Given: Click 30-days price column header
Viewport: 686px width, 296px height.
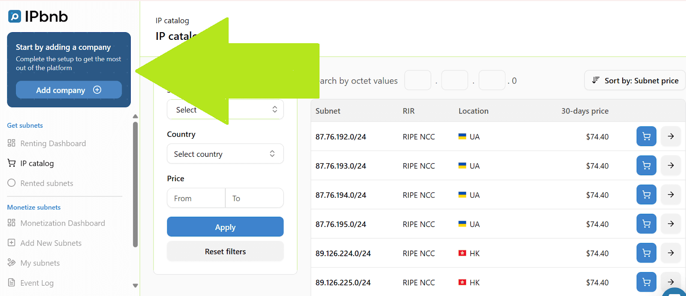Looking at the screenshot, I should (585, 111).
